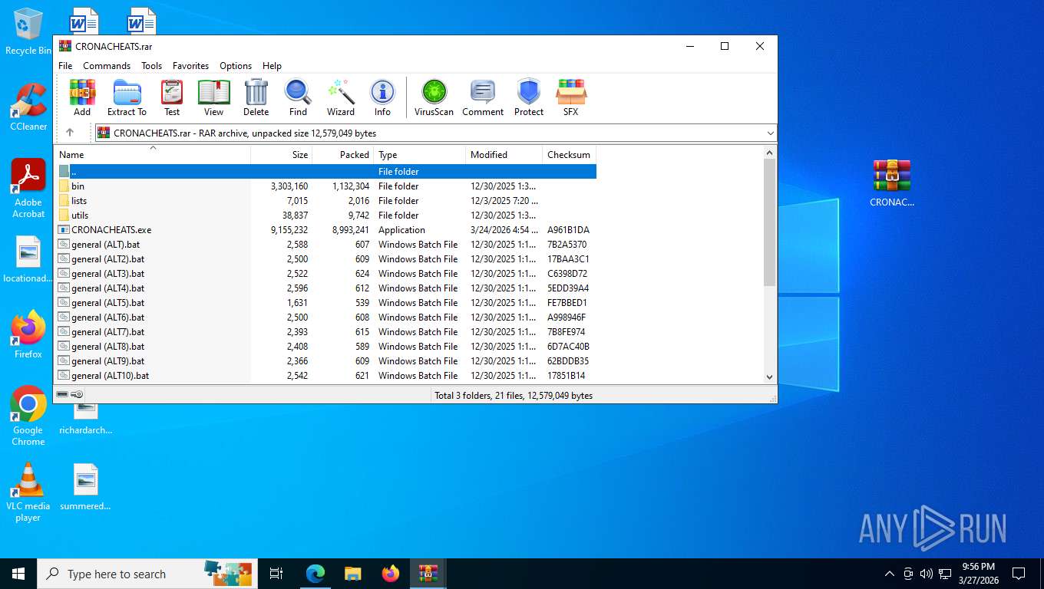Go up one level with arrow button
The height and width of the screenshot is (589, 1044).
pos(70,133)
